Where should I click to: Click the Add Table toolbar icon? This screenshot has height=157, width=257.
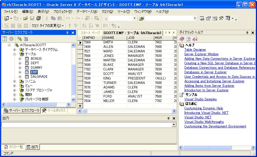114,26
